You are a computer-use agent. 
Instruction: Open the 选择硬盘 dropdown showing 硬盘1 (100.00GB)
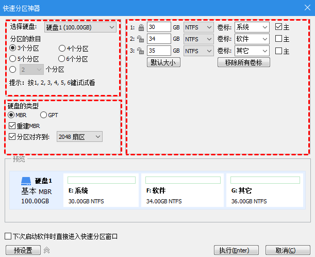(x=80, y=27)
